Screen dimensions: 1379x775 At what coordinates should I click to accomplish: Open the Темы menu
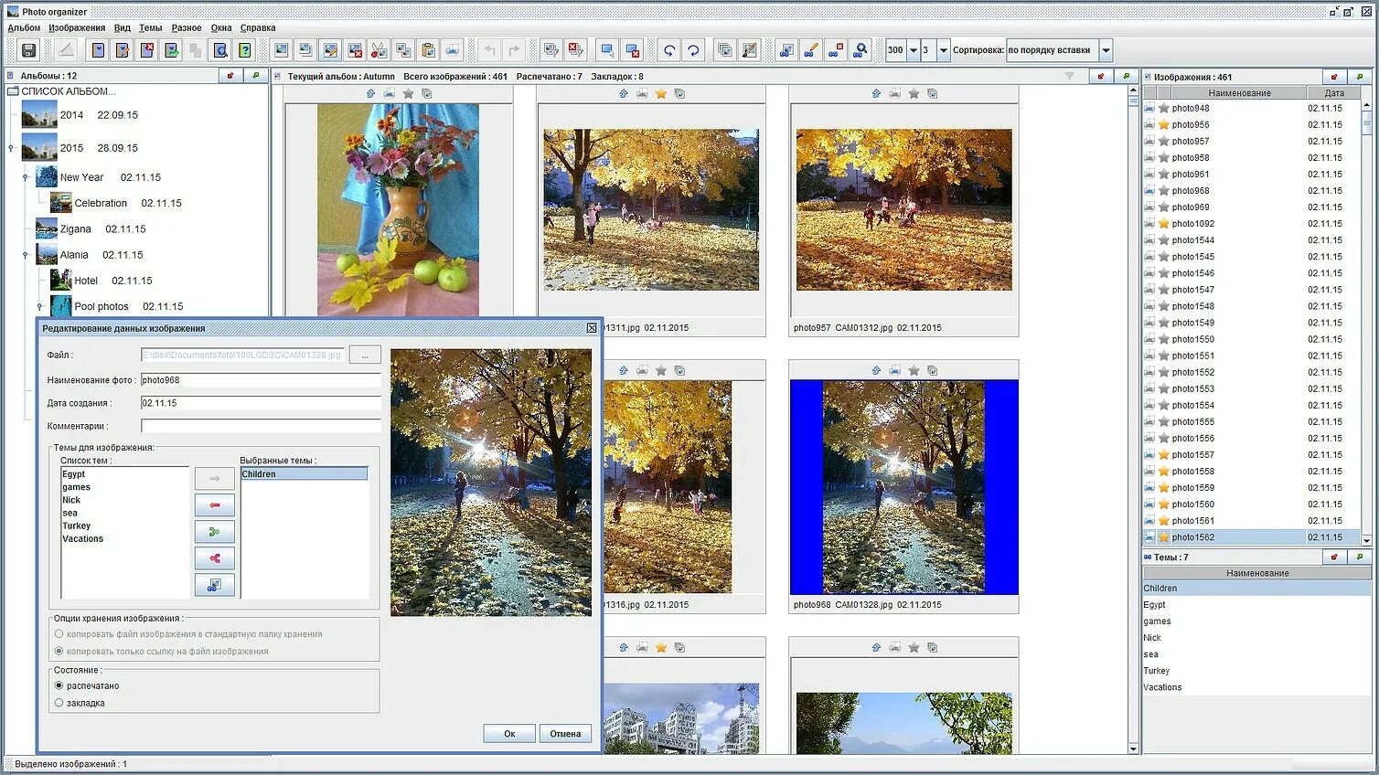151,27
